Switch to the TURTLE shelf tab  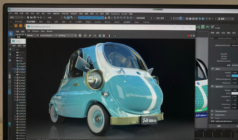click(146, 22)
